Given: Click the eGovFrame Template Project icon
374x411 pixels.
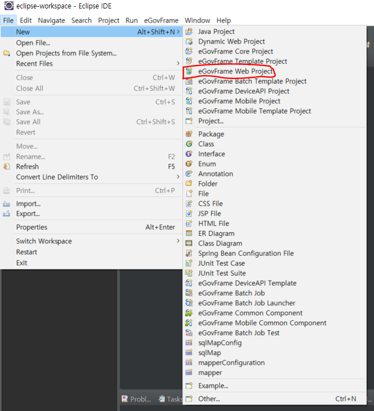Looking at the screenshot, I should pos(189,62).
